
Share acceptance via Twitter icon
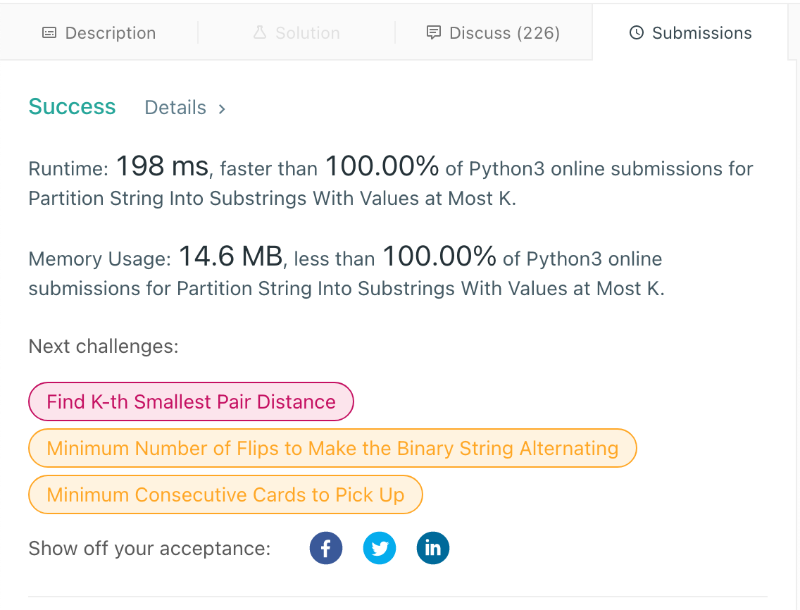379,548
